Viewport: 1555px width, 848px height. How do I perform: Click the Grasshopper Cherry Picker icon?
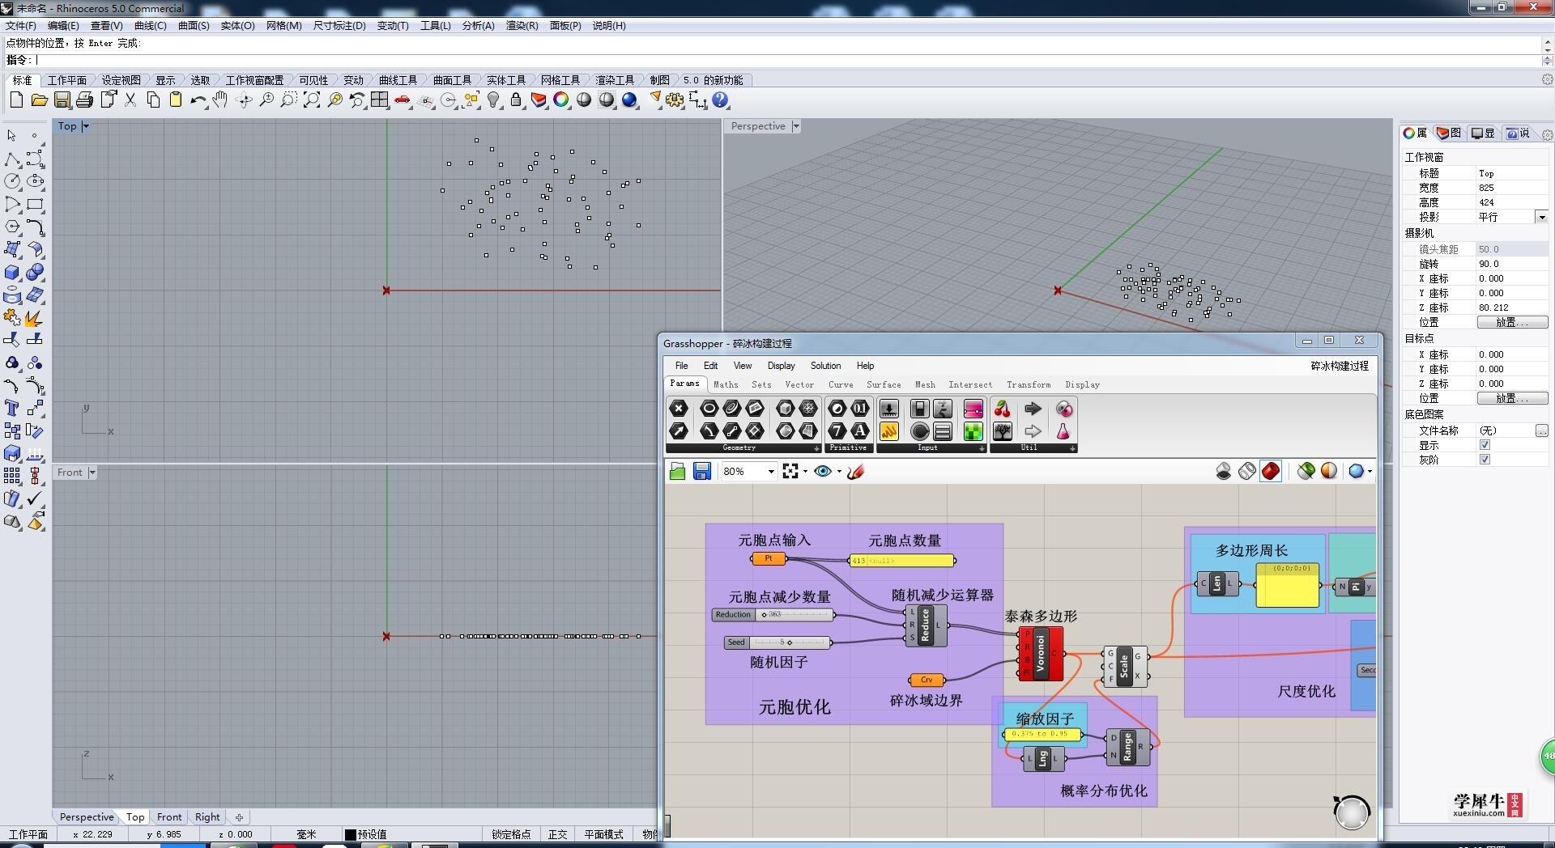click(1003, 409)
